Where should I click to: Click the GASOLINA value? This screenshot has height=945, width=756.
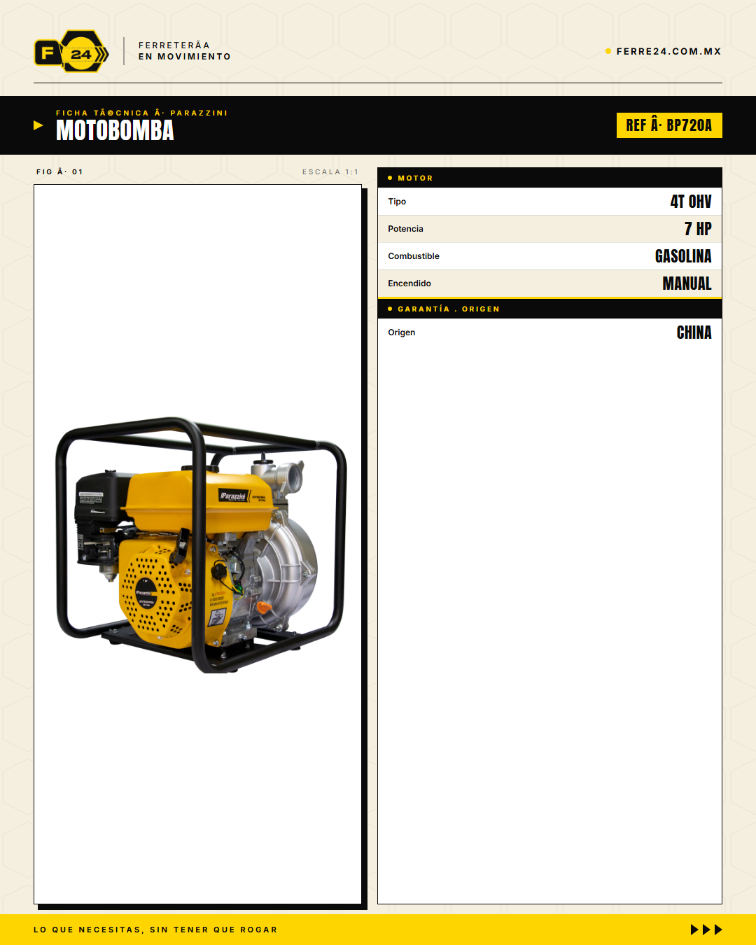pyautogui.click(x=683, y=256)
